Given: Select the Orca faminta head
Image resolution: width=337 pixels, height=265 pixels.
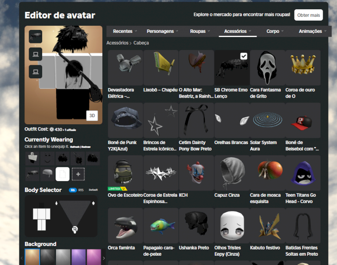Looking at the screenshot, I should [126, 226].
